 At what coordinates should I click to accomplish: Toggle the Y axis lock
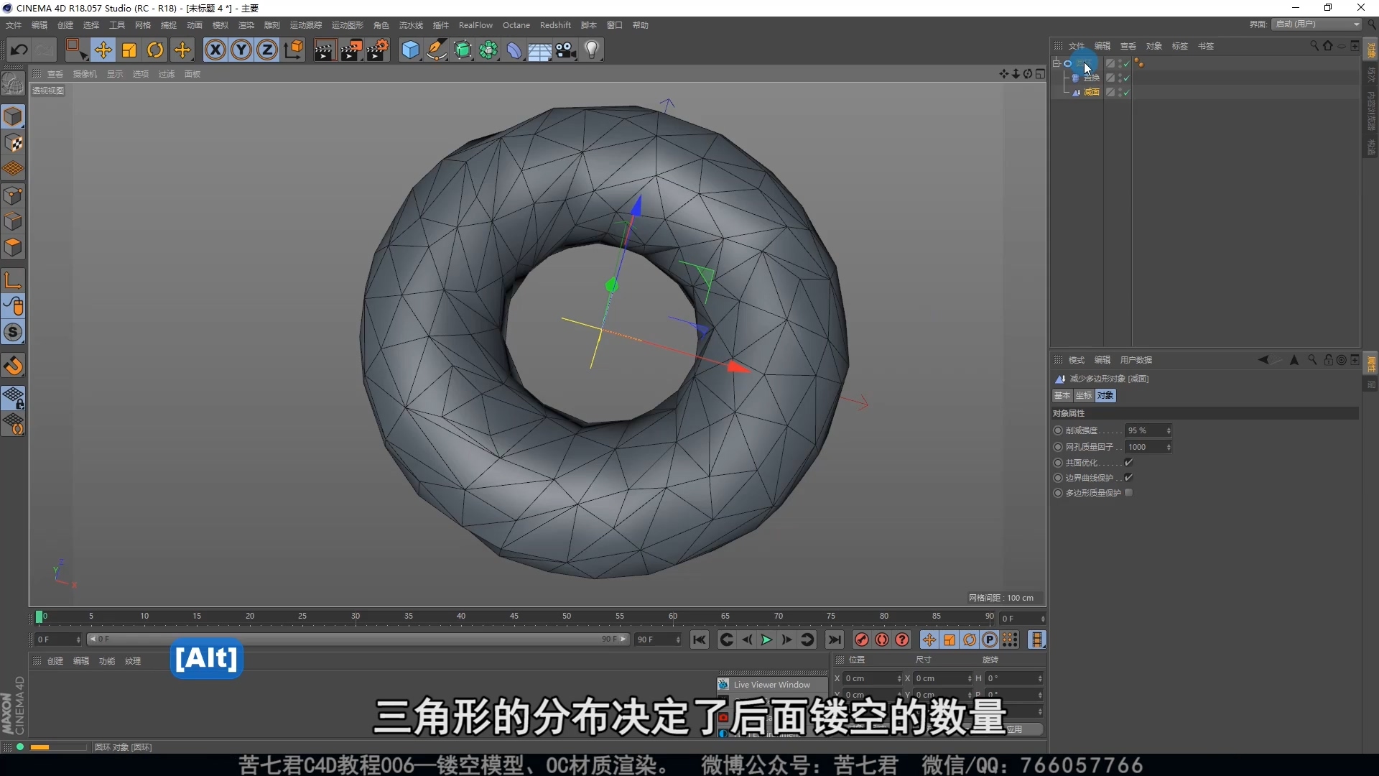(241, 50)
